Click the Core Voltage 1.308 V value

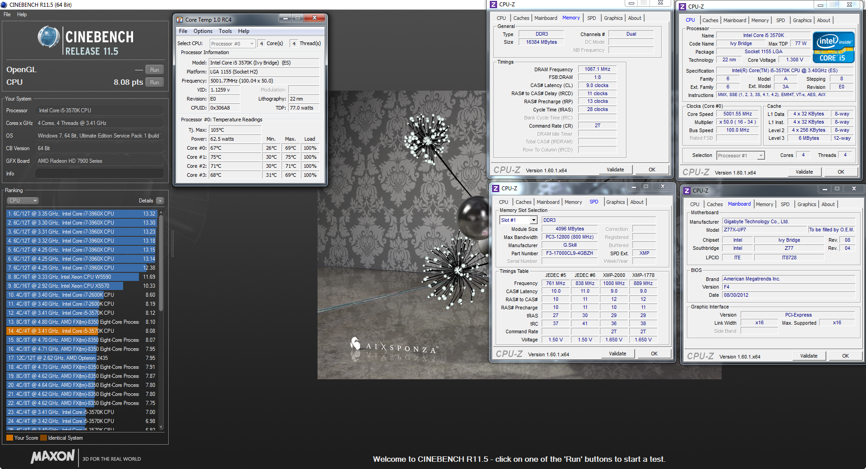795,60
